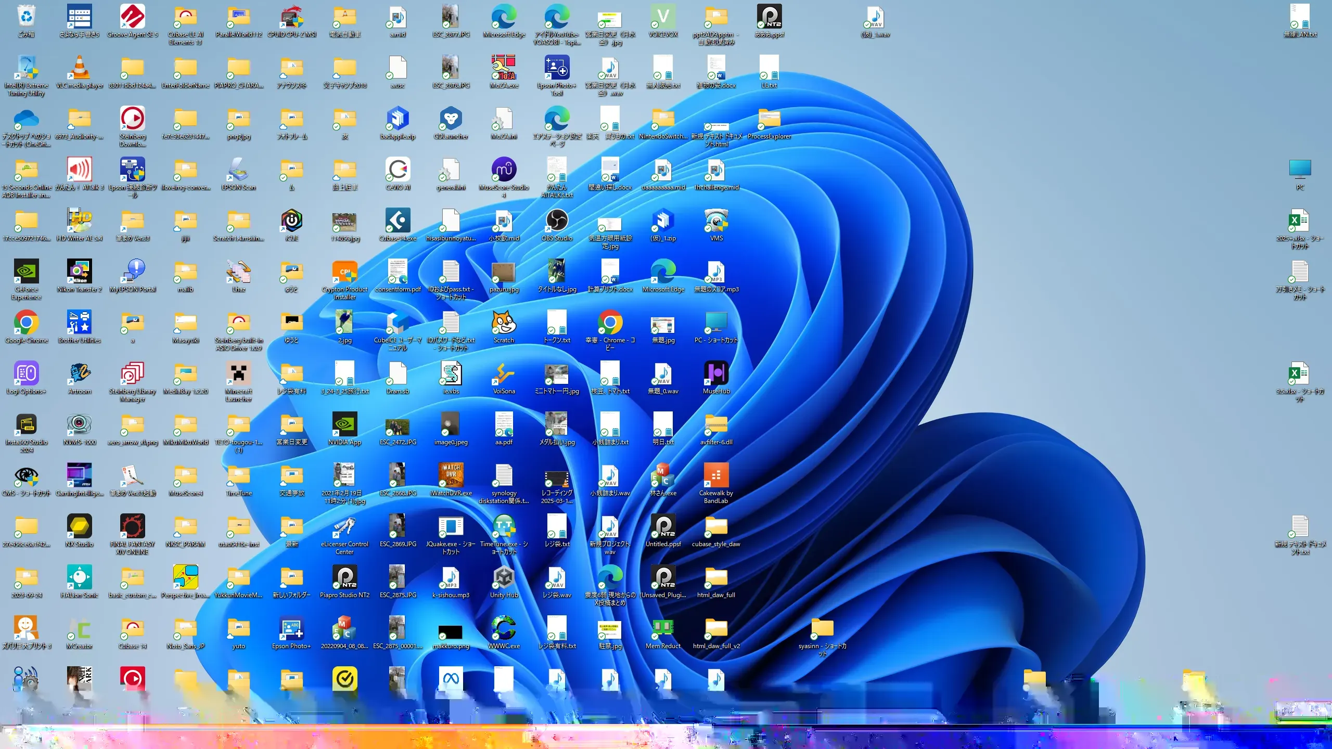This screenshot has width=1332, height=749.
Task: Select the Recycle Bin icon
Action: [26, 18]
